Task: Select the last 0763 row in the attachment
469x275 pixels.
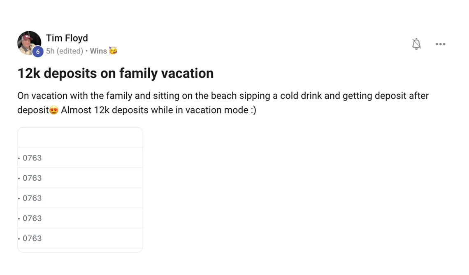Action: click(32, 238)
